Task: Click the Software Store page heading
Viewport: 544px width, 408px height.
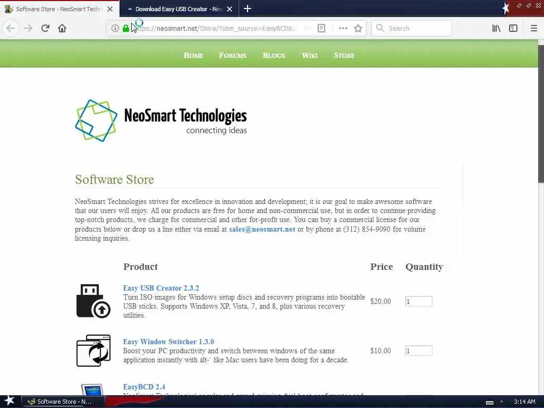Action: point(115,180)
